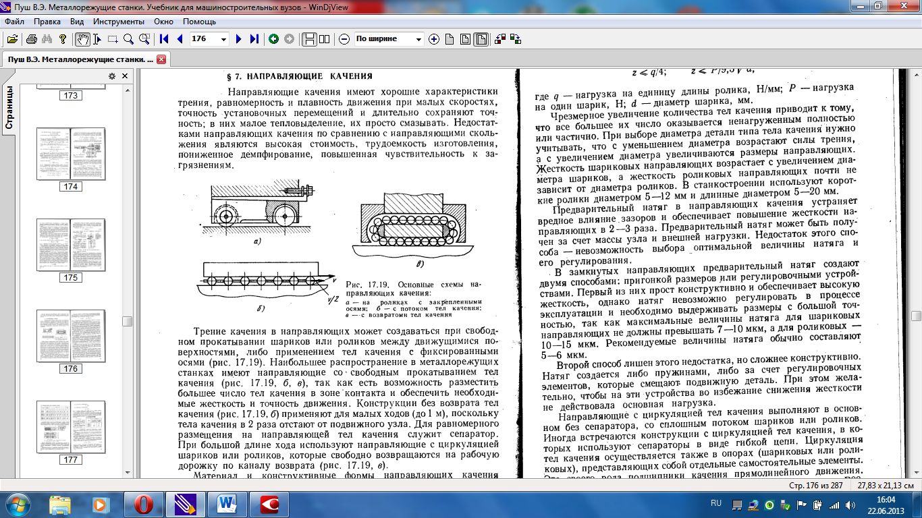Click the network signal tray icon
This screenshot has height=518, width=922.
coord(835,505)
